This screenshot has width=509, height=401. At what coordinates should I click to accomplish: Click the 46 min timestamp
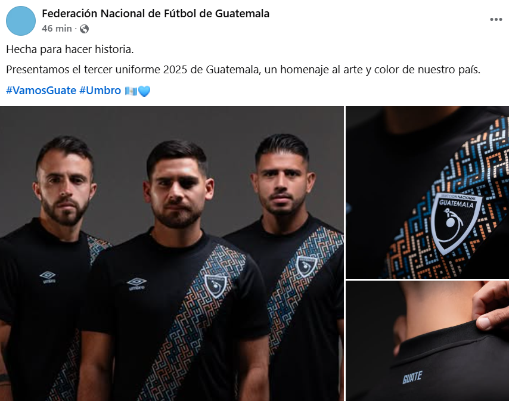pyautogui.click(x=57, y=29)
